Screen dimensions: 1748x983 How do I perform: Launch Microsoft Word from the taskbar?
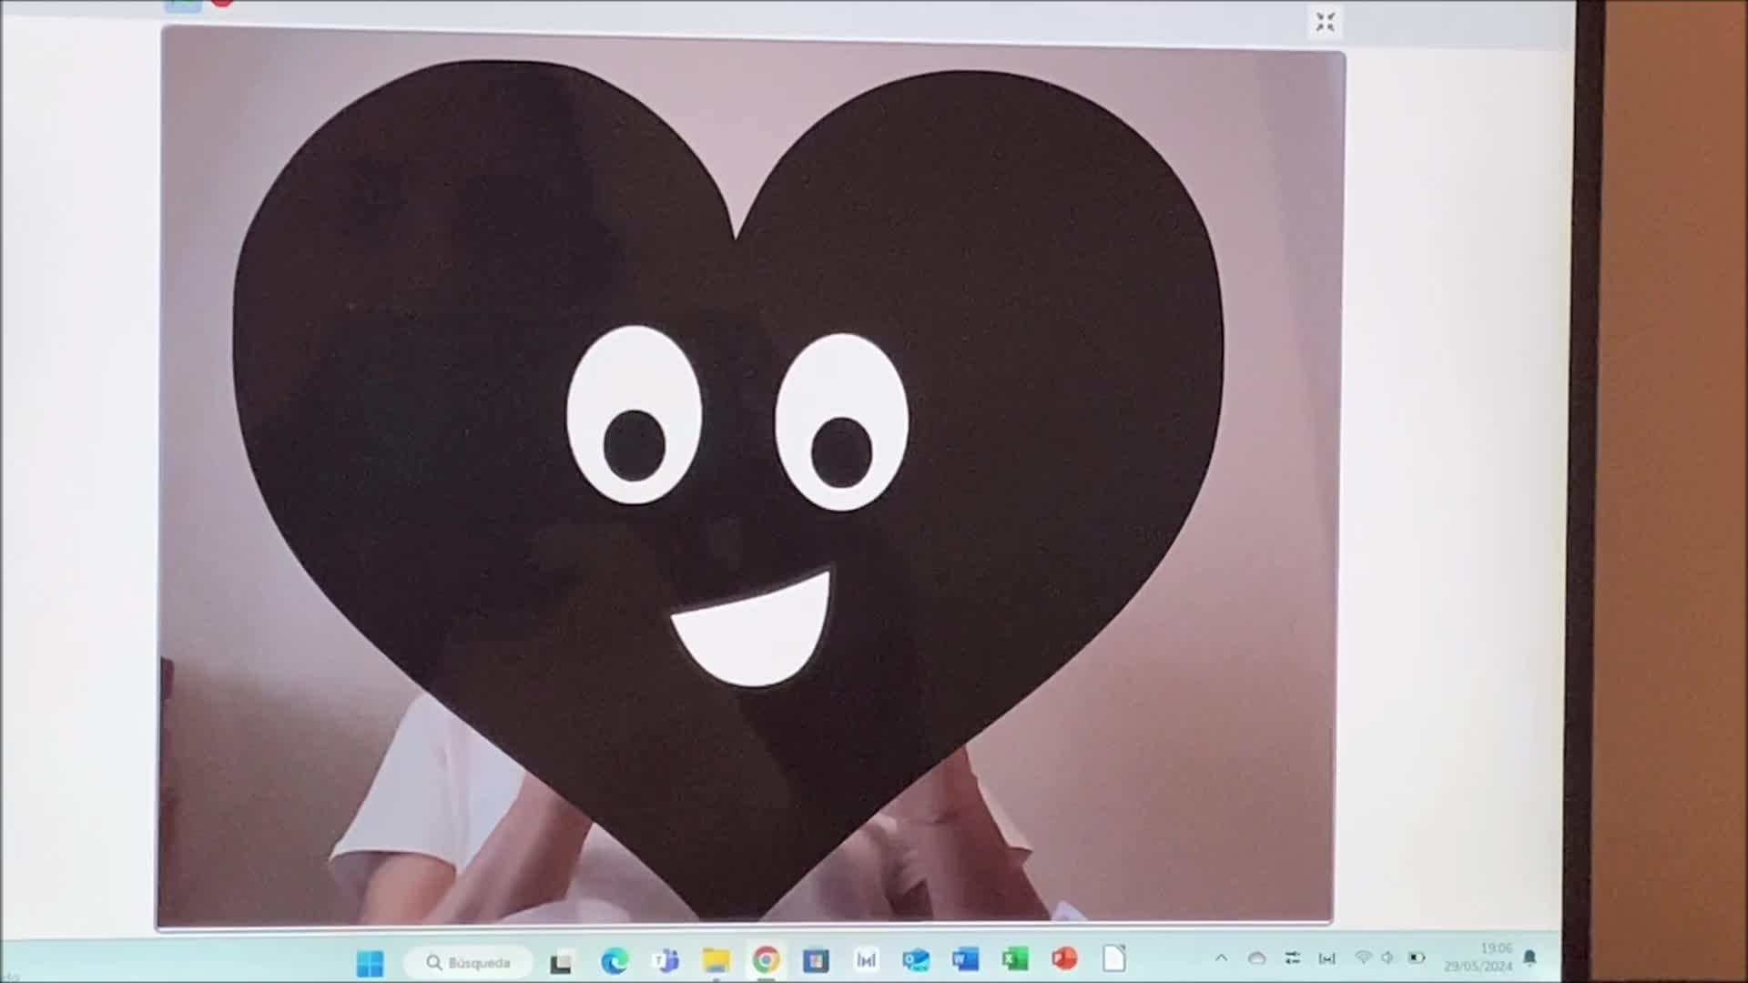click(x=965, y=958)
